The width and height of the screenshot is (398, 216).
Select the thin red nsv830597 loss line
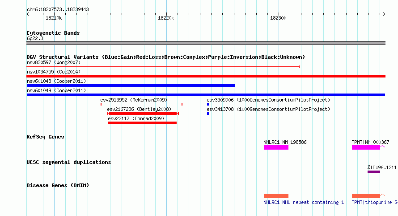163,67
